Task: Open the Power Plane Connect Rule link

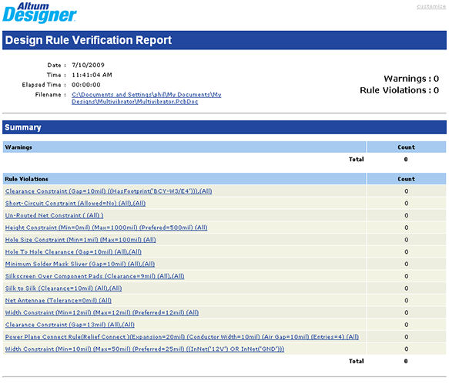Action: (x=182, y=336)
